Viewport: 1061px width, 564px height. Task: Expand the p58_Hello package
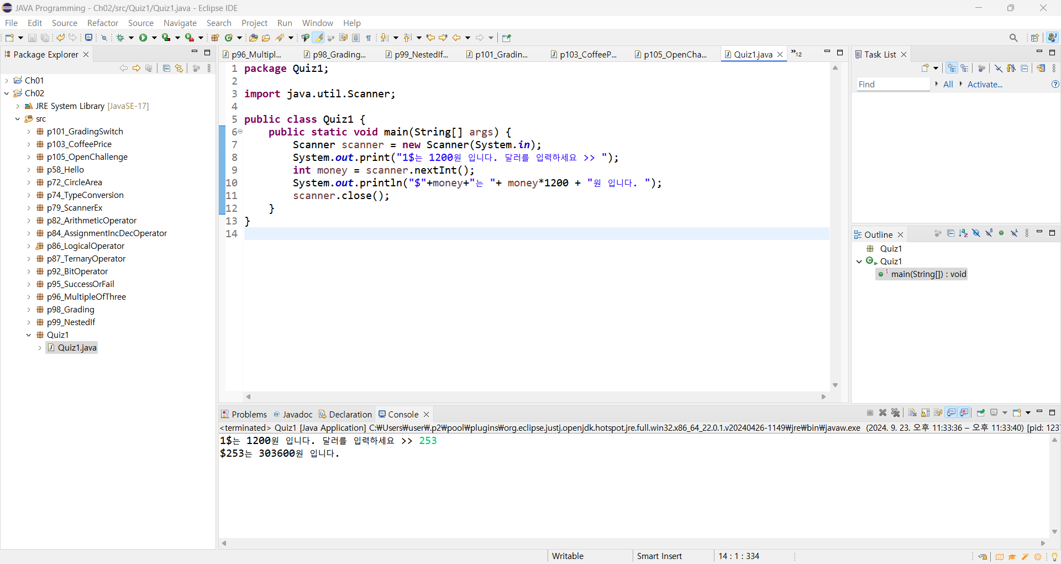tap(29, 170)
